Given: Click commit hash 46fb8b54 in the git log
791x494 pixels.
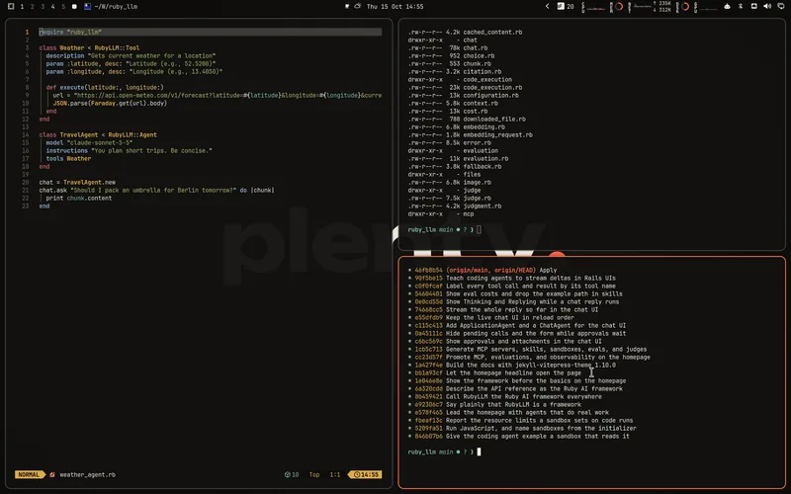Looking at the screenshot, I should (428, 270).
